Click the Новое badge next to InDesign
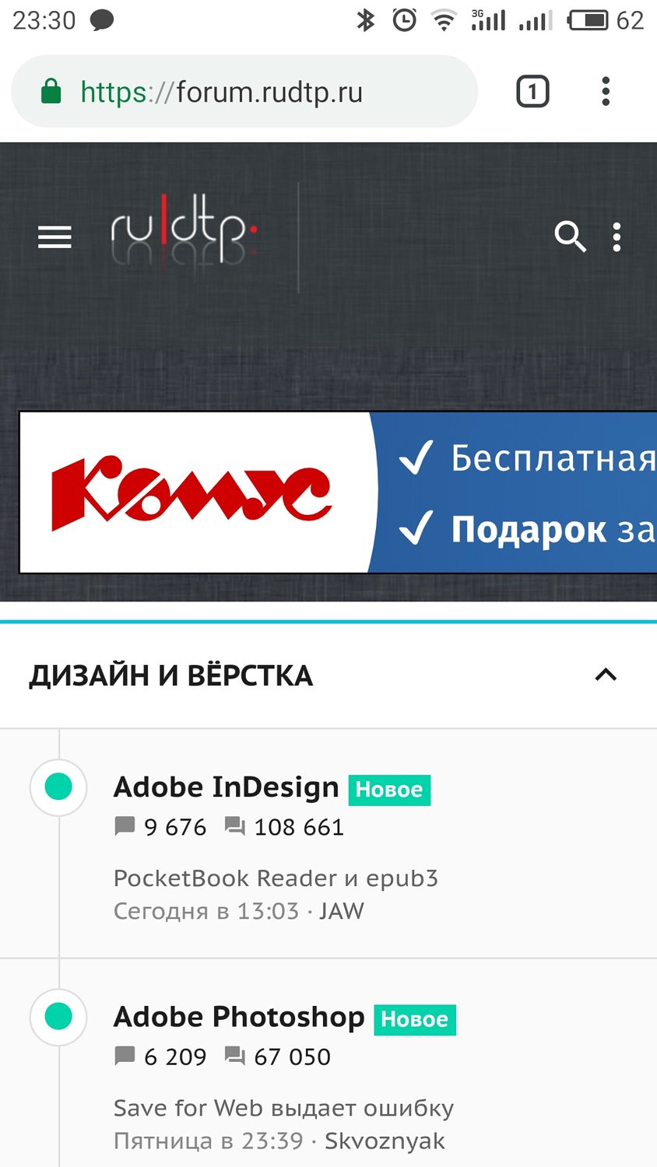 pyautogui.click(x=389, y=790)
